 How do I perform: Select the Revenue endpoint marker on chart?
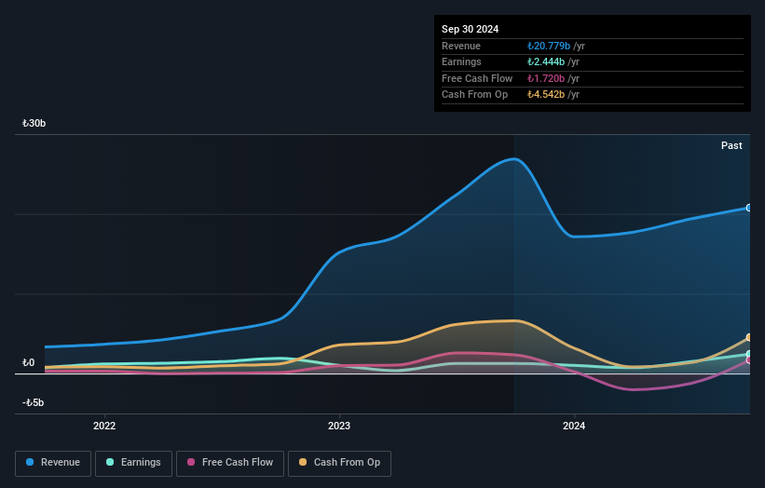point(749,209)
